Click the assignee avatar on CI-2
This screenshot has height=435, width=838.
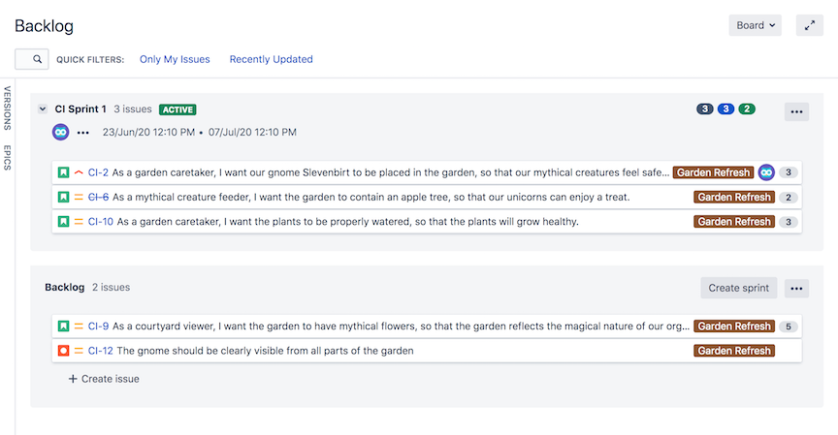tap(766, 172)
